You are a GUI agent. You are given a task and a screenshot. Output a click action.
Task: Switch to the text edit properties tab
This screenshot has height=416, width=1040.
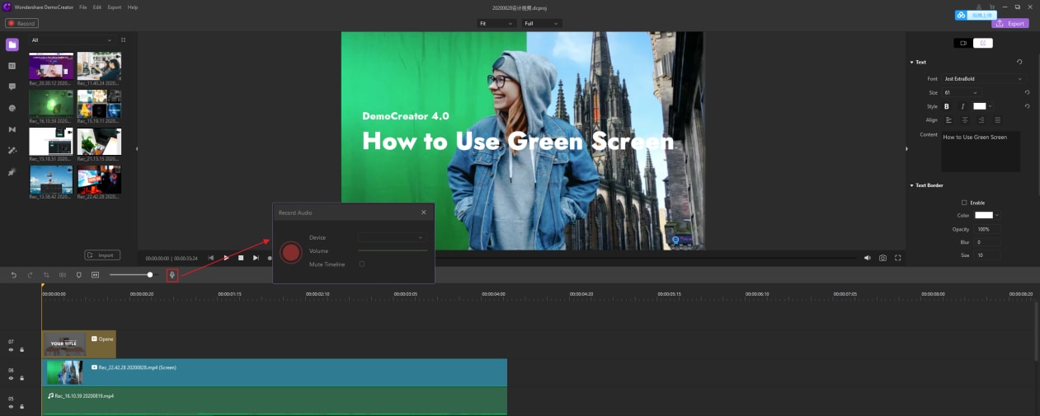[x=982, y=43]
